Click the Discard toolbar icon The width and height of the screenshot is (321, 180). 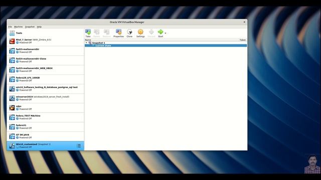[x=151, y=33]
